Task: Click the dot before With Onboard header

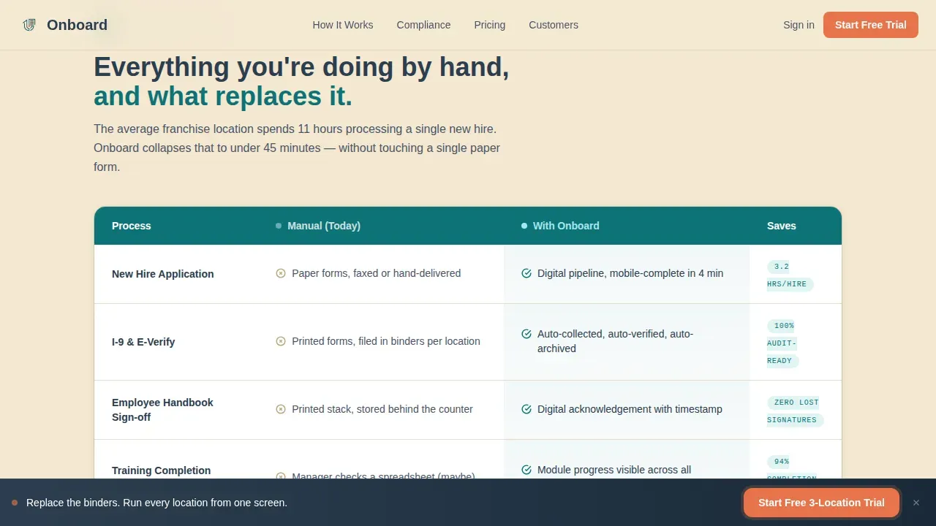Action: 524,226
